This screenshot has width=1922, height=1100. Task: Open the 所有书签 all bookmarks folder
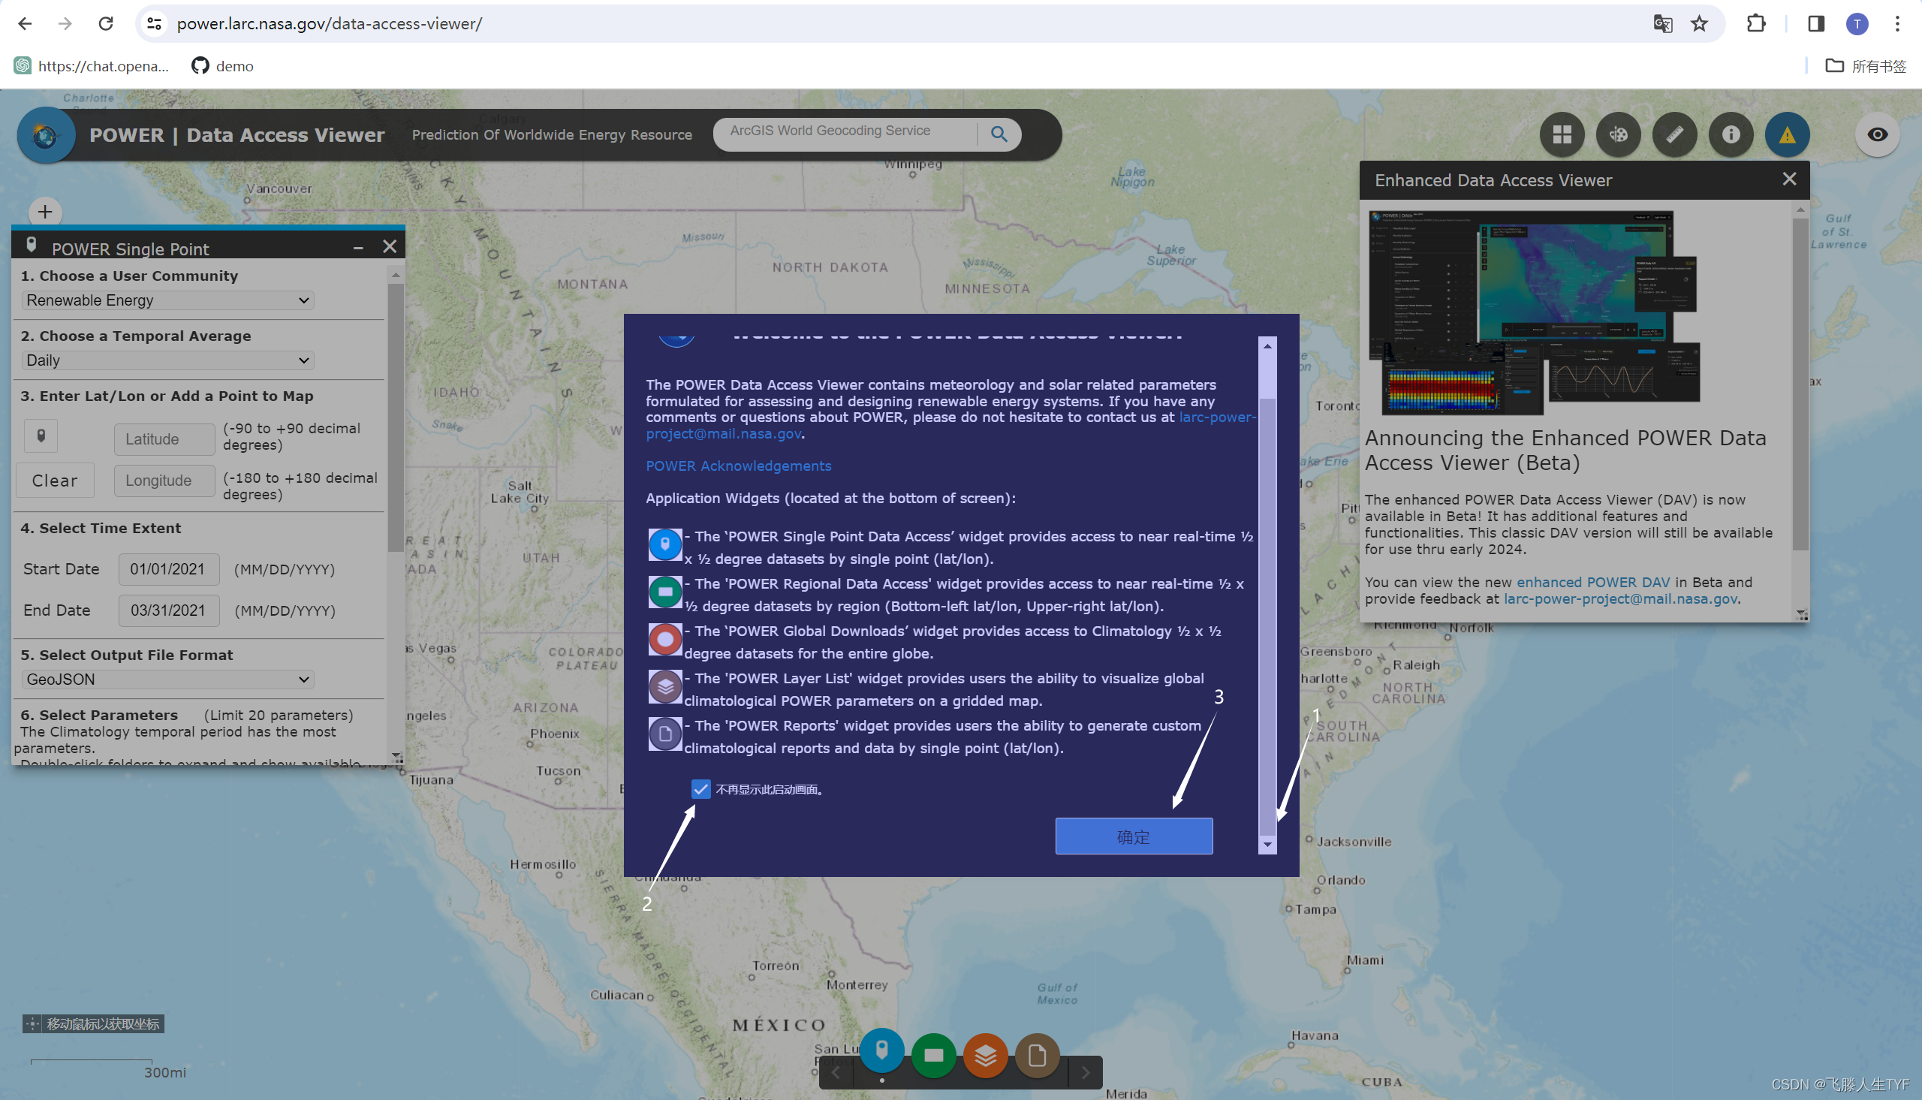tap(1866, 66)
